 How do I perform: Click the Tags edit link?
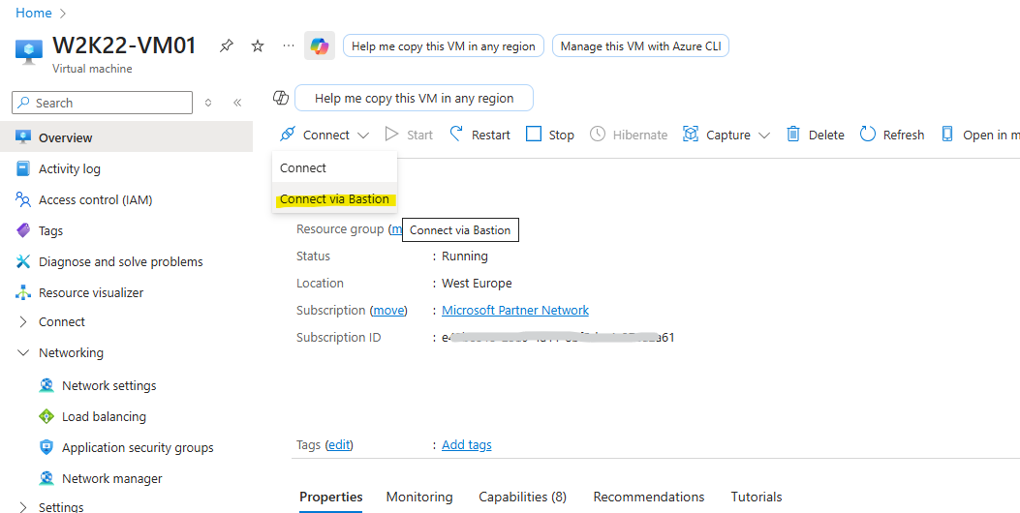339,444
